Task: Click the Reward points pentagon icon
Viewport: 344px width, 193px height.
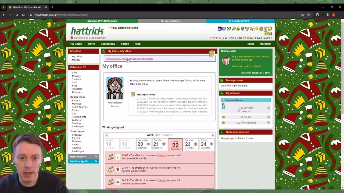Action: (223, 123)
